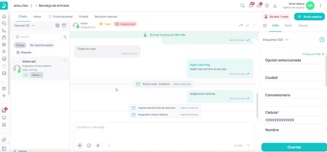
Task: Open the global search magnifier icon
Action: 242,6
